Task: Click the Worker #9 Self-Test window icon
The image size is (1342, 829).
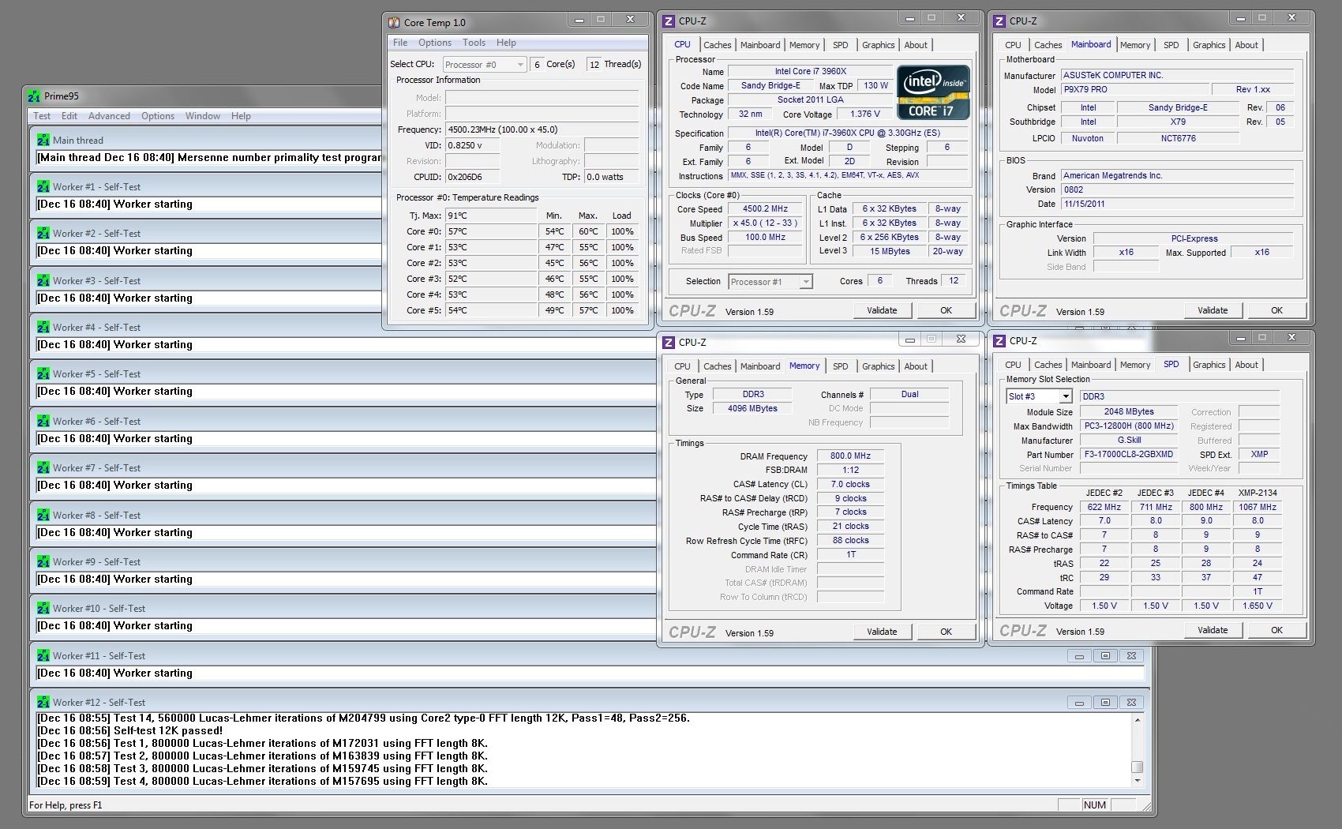Action: (43, 561)
